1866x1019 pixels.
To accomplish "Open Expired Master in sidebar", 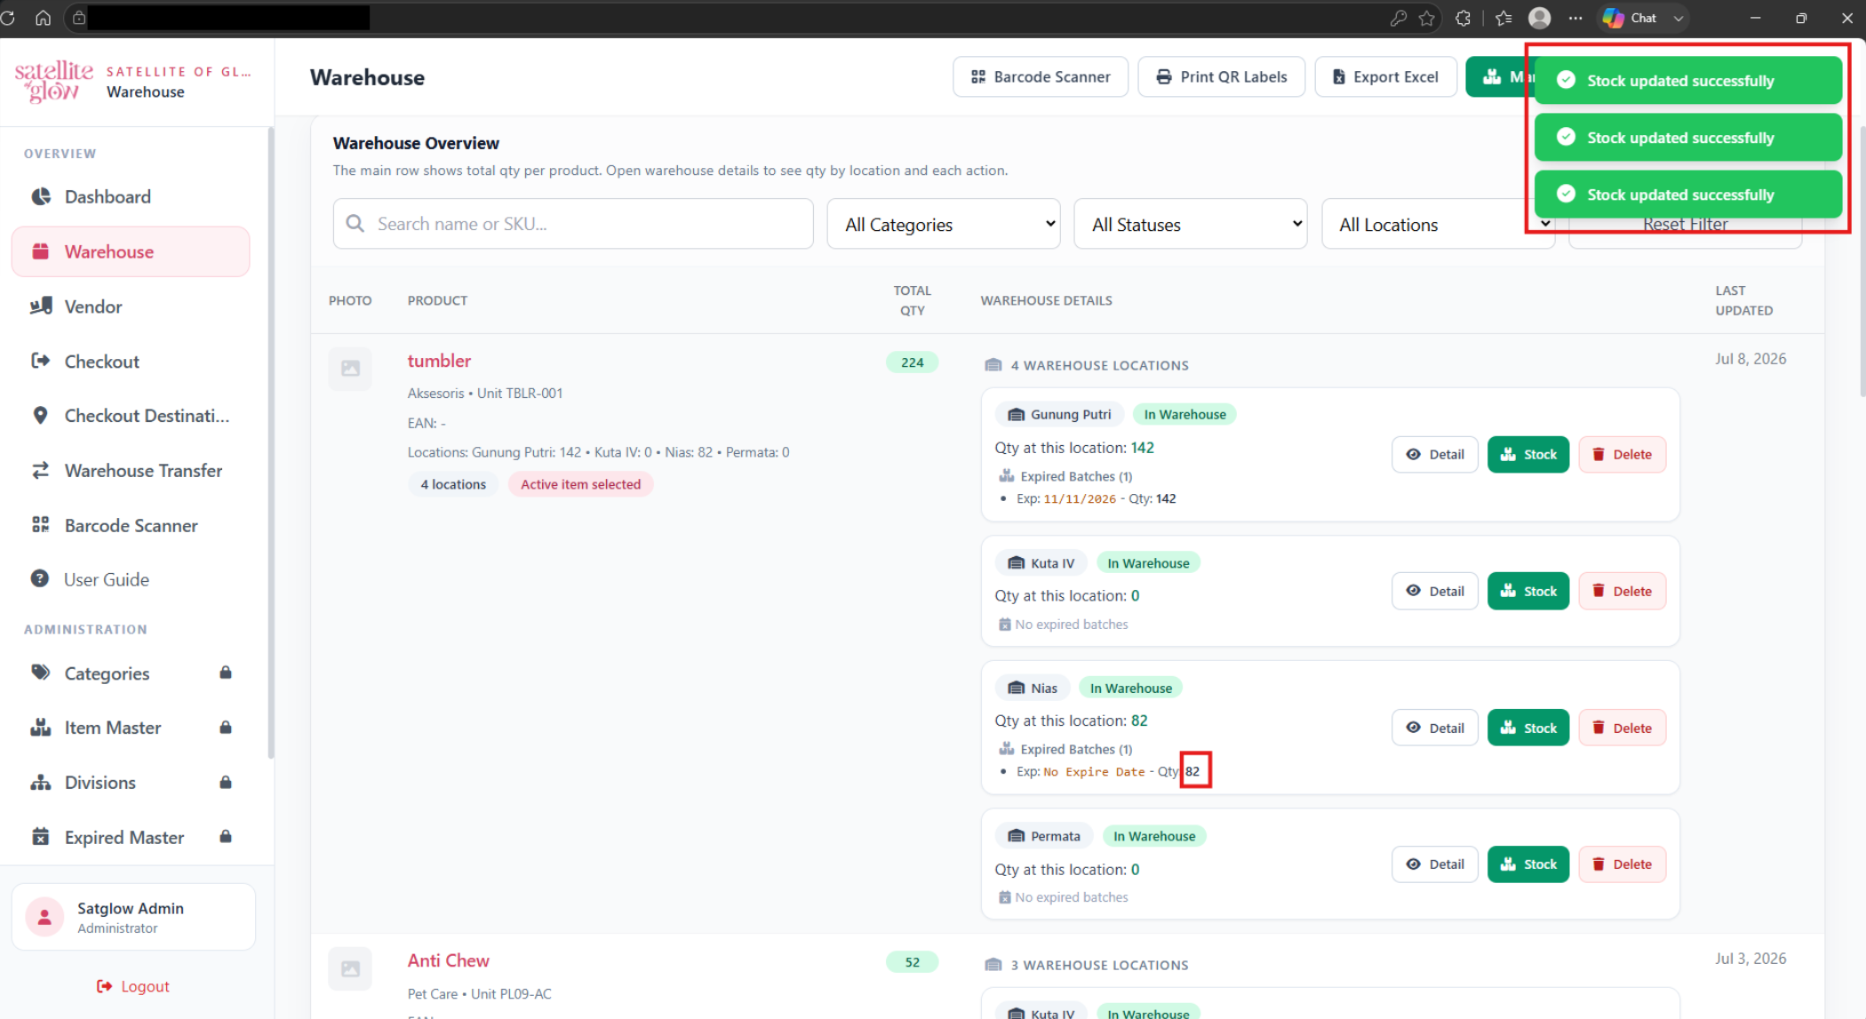I will 130,838.
